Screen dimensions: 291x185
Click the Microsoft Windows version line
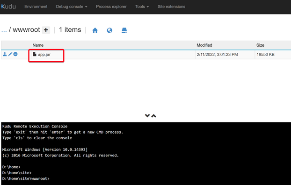pos(45,149)
